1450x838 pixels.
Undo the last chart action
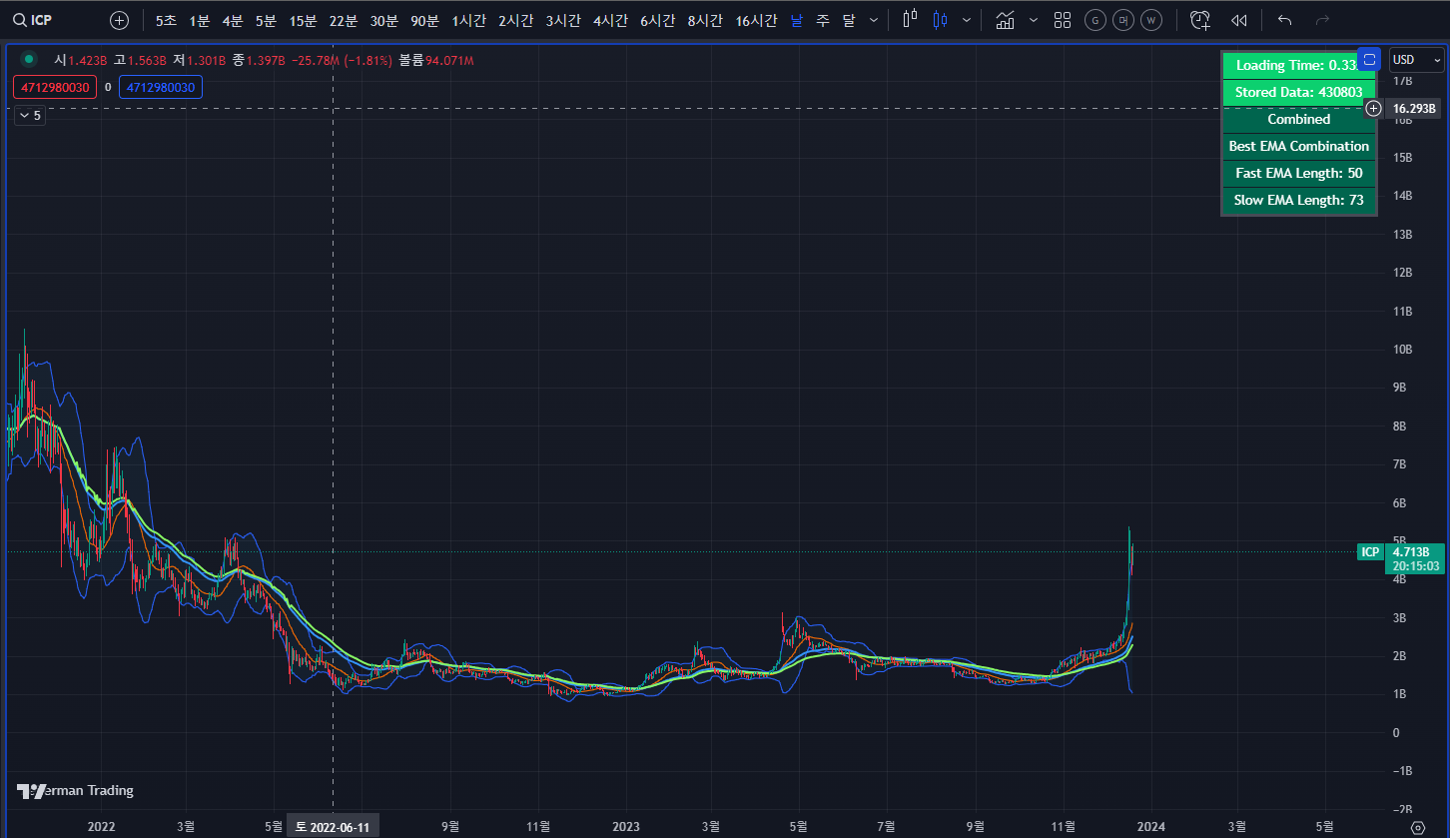point(1285,20)
